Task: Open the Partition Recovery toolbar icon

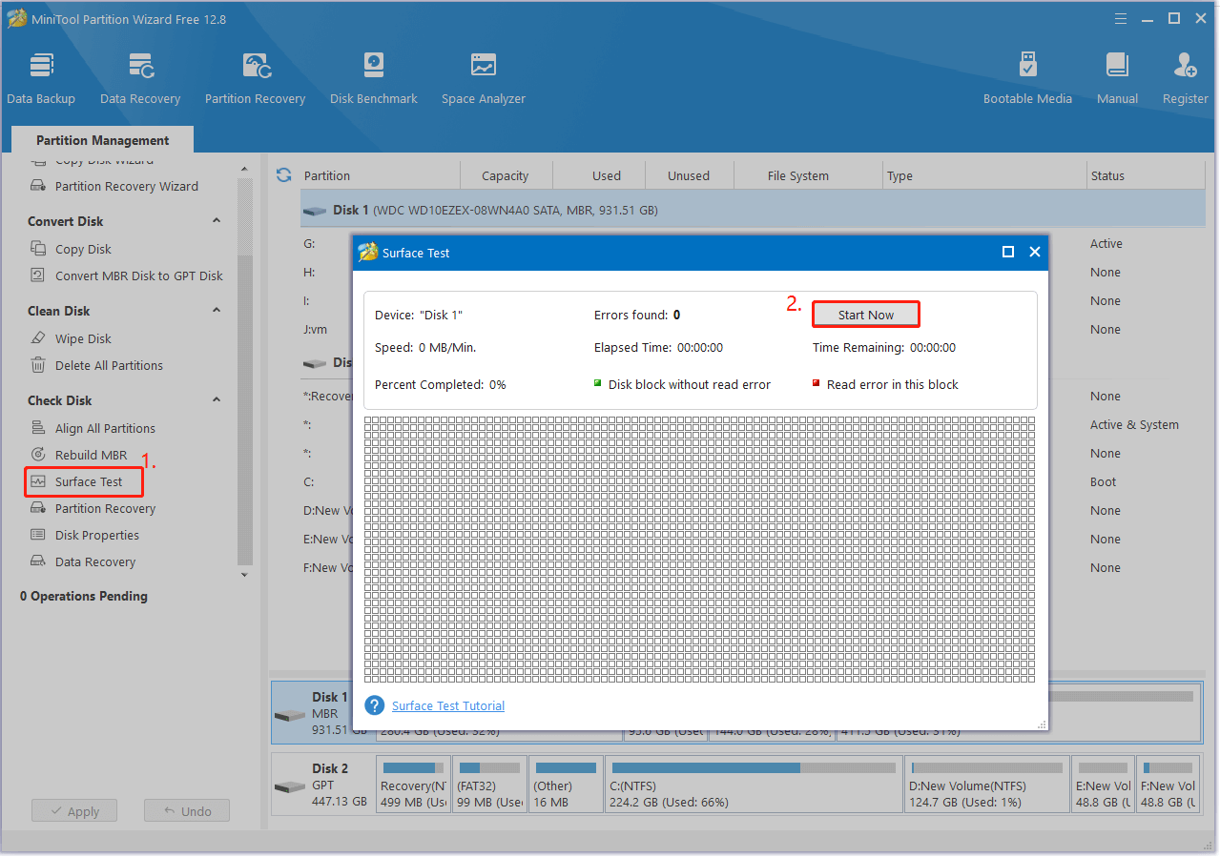Action: (255, 76)
